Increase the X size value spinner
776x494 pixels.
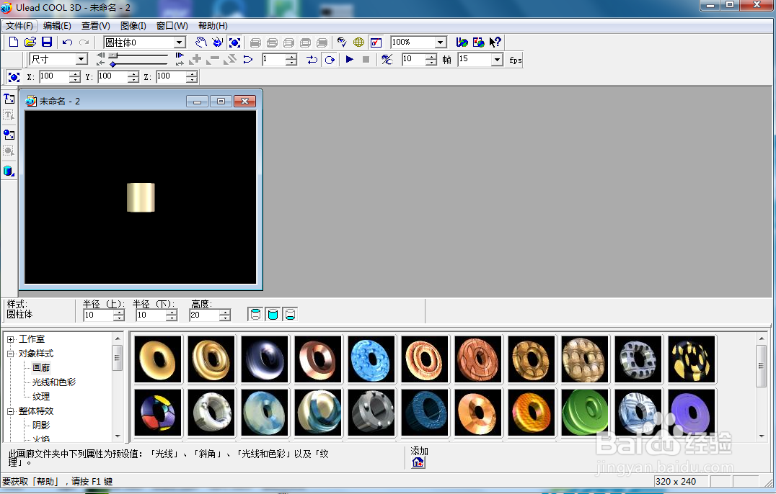pyautogui.click(x=74, y=74)
